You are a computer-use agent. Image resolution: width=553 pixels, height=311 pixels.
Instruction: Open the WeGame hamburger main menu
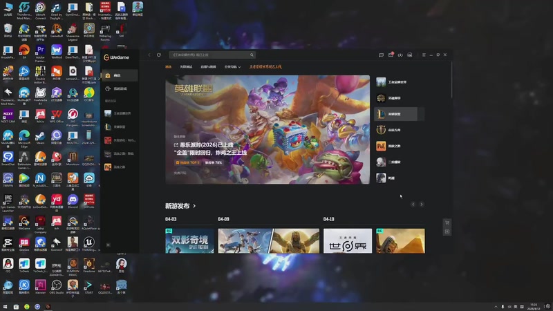(424, 55)
